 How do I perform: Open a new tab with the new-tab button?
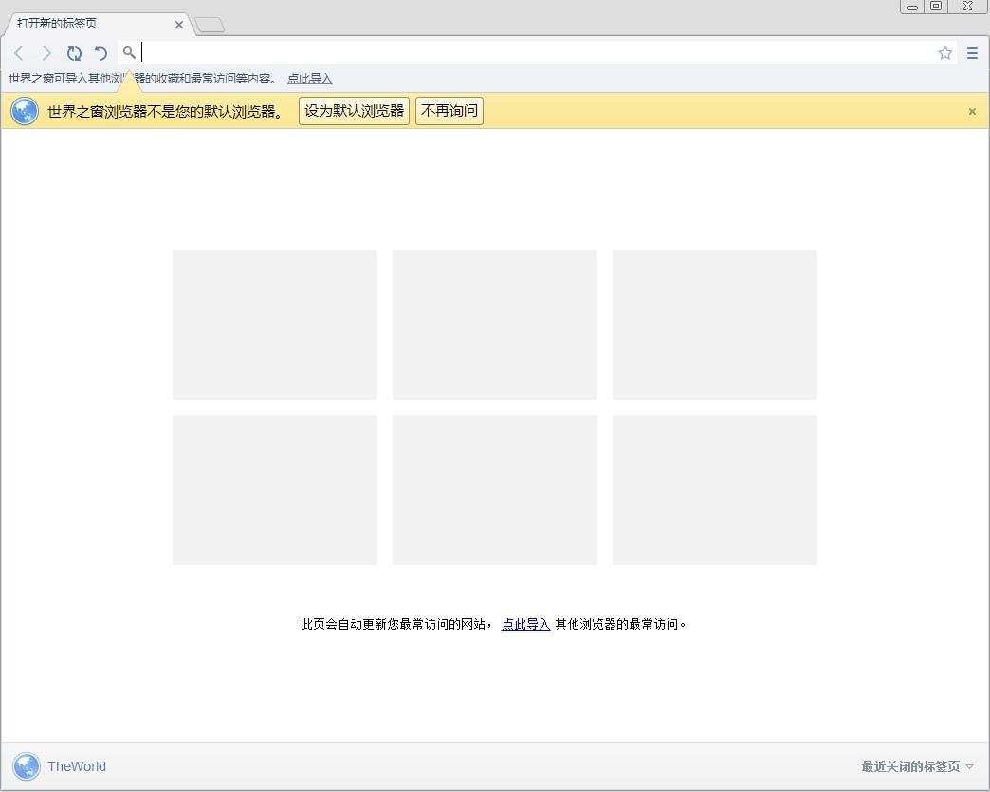click(x=210, y=25)
